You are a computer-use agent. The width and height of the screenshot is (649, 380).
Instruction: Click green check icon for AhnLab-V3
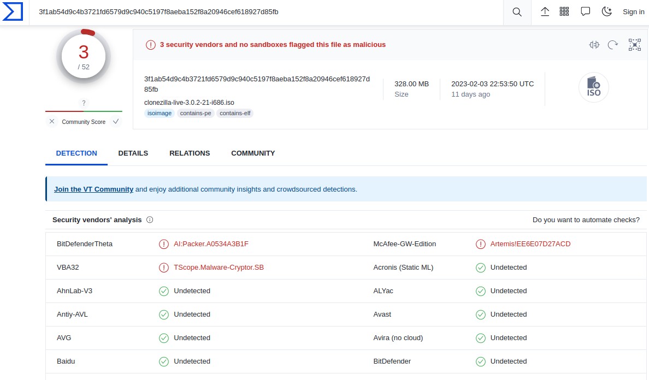coord(164,291)
